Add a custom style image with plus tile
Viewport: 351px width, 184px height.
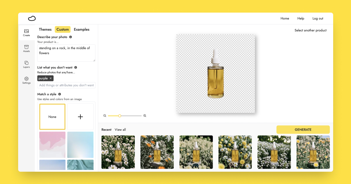pyautogui.click(x=80, y=117)
